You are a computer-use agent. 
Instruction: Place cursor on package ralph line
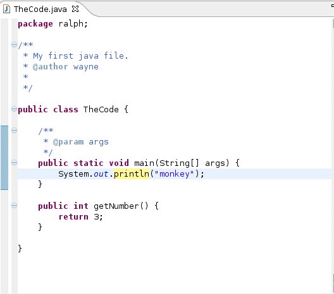[x=53, y=24]
